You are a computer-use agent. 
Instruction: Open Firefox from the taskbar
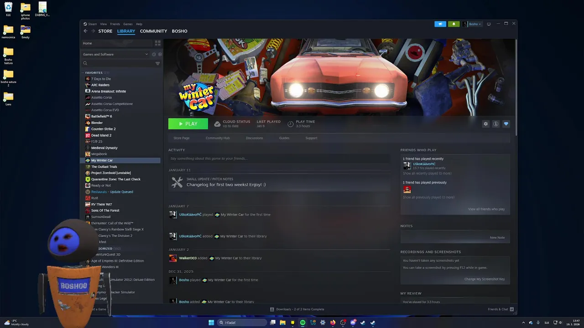pyautogui.click(x=333, y=323)
